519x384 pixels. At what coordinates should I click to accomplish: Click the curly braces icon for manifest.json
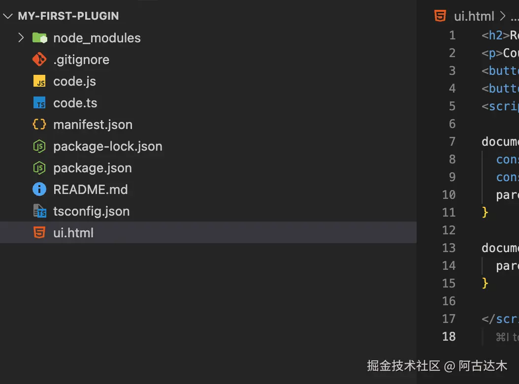point(39,125)
